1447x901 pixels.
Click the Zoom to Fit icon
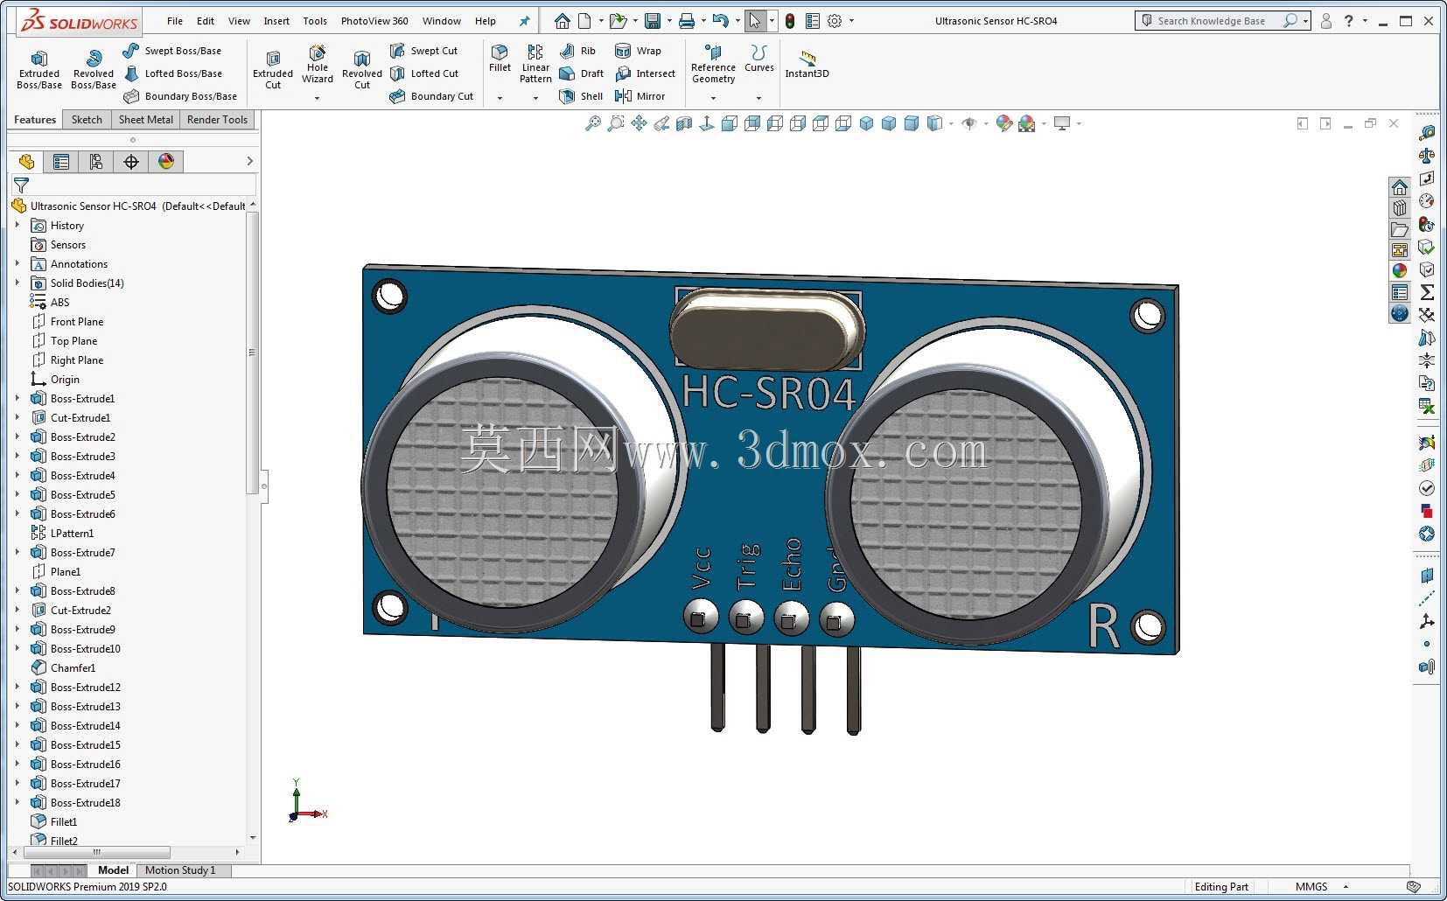593,124
